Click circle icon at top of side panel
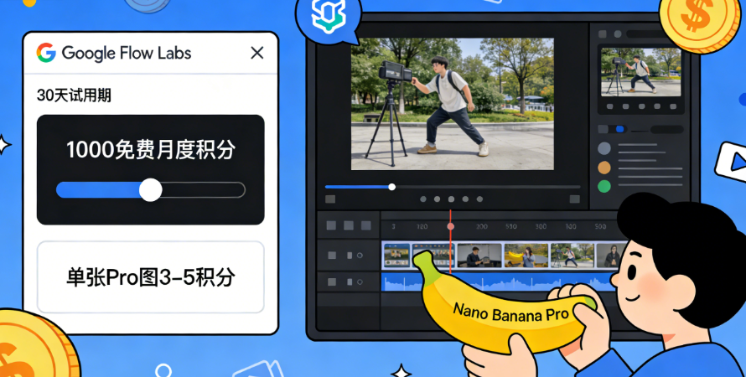Viewport: 746px width, 377px height. click(x=618, y=34)
